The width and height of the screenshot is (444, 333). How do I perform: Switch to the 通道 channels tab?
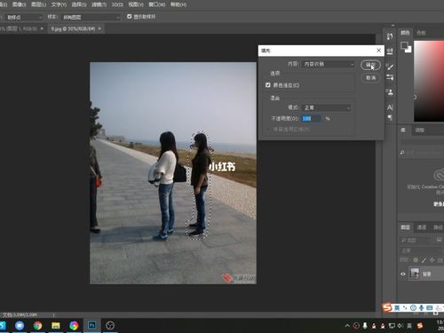coord(422,227)
